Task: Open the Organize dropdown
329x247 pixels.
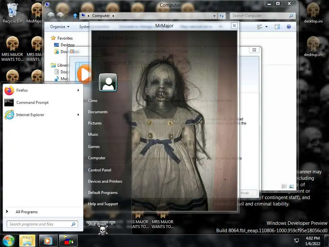Action: tap(59, 27)
